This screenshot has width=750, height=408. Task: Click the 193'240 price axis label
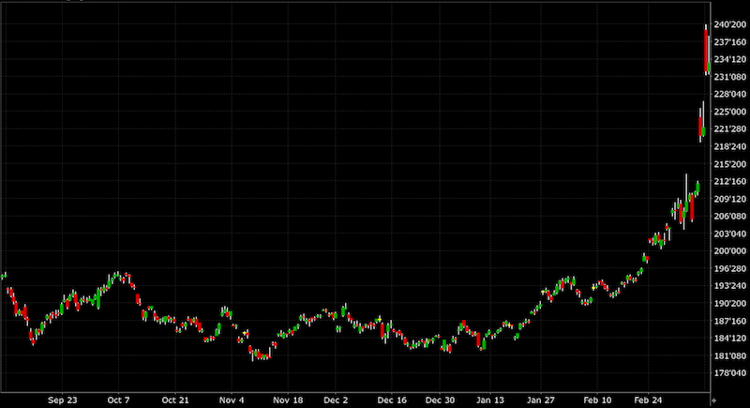click(730, 285)
